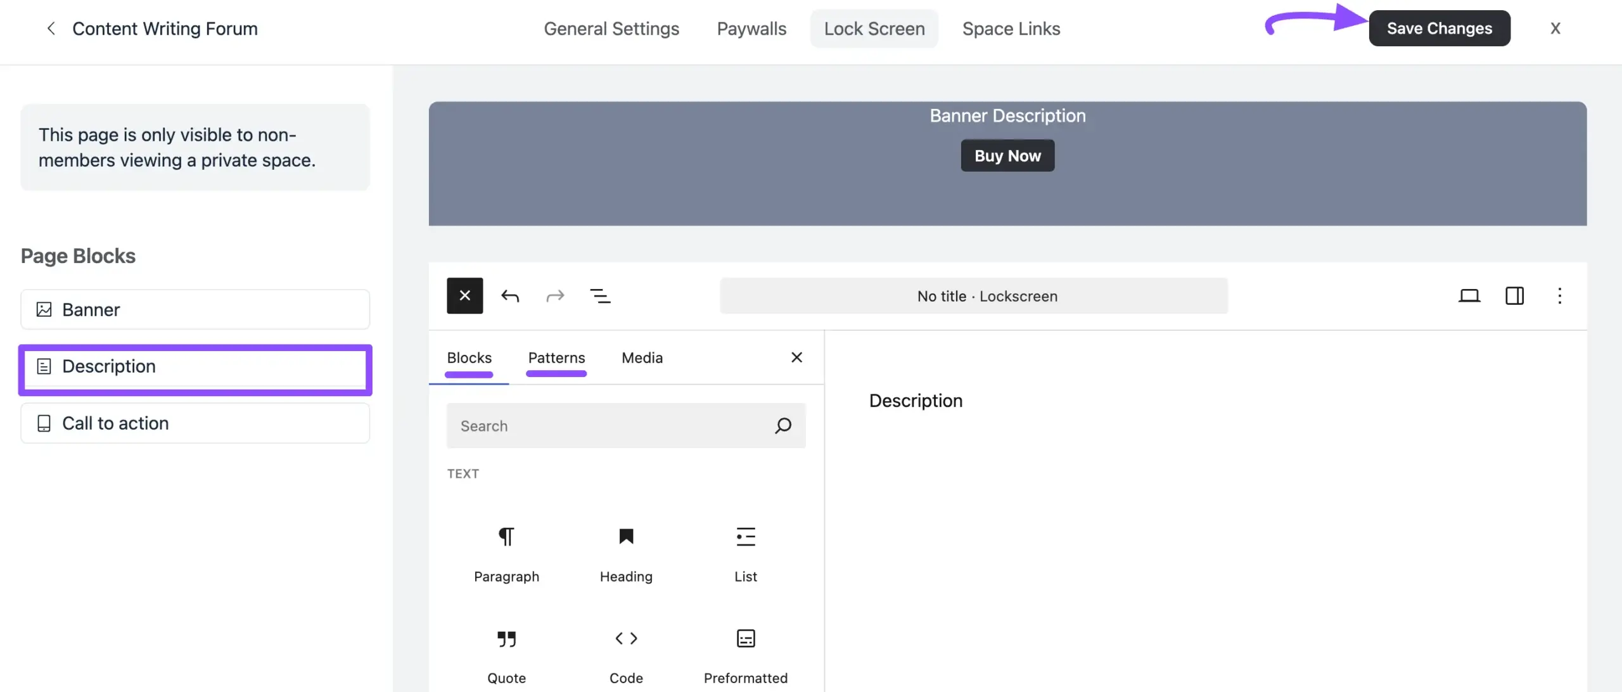
Task: Switch to the Patterns tab
Action: (x=556, y=357)
